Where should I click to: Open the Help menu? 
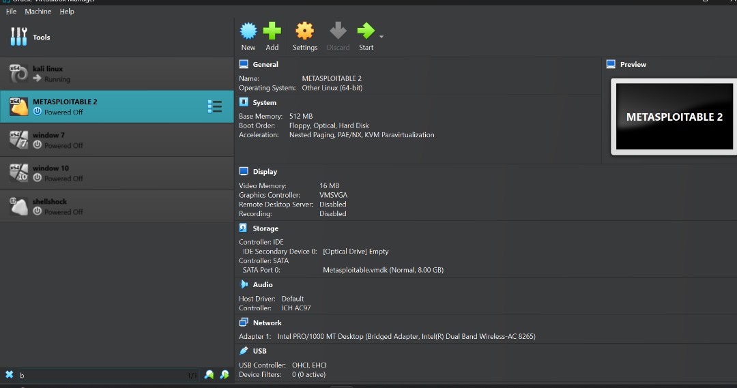[67, 12]
